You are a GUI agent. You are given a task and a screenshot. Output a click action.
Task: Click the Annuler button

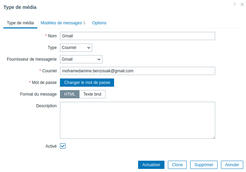tap(232, 165)
